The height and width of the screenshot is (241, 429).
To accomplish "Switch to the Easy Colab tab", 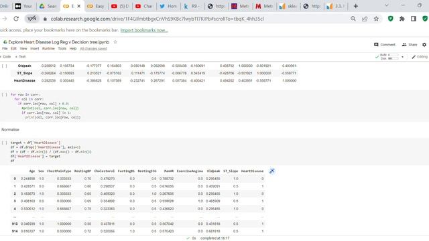I will click(96, 6).
